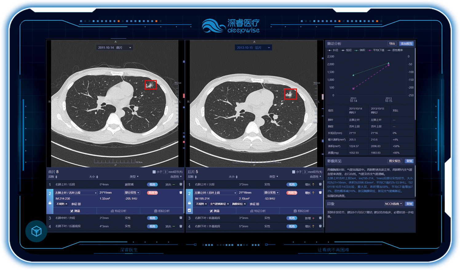Select 右肺下叶/外基底段 row in 后片 list
Viewport: 460px width, 270px height.
255,226
